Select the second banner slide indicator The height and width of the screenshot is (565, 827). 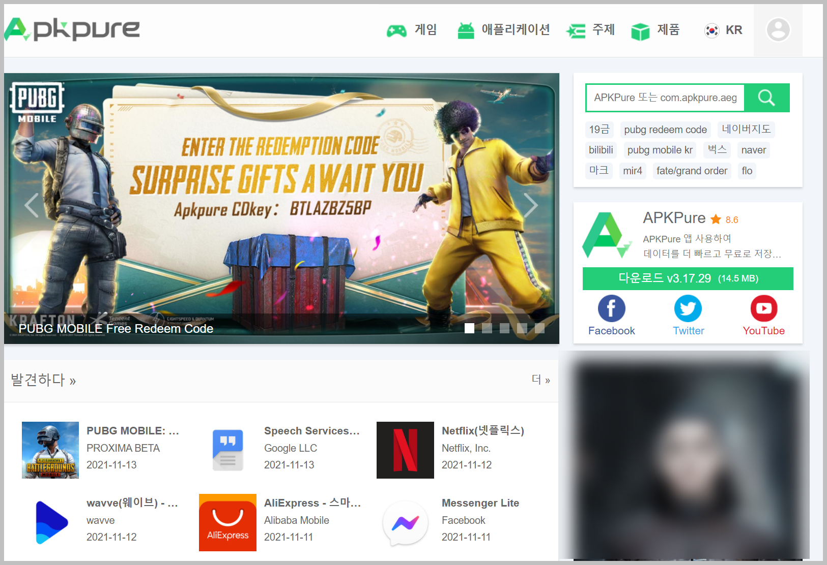tap(487, 328)
